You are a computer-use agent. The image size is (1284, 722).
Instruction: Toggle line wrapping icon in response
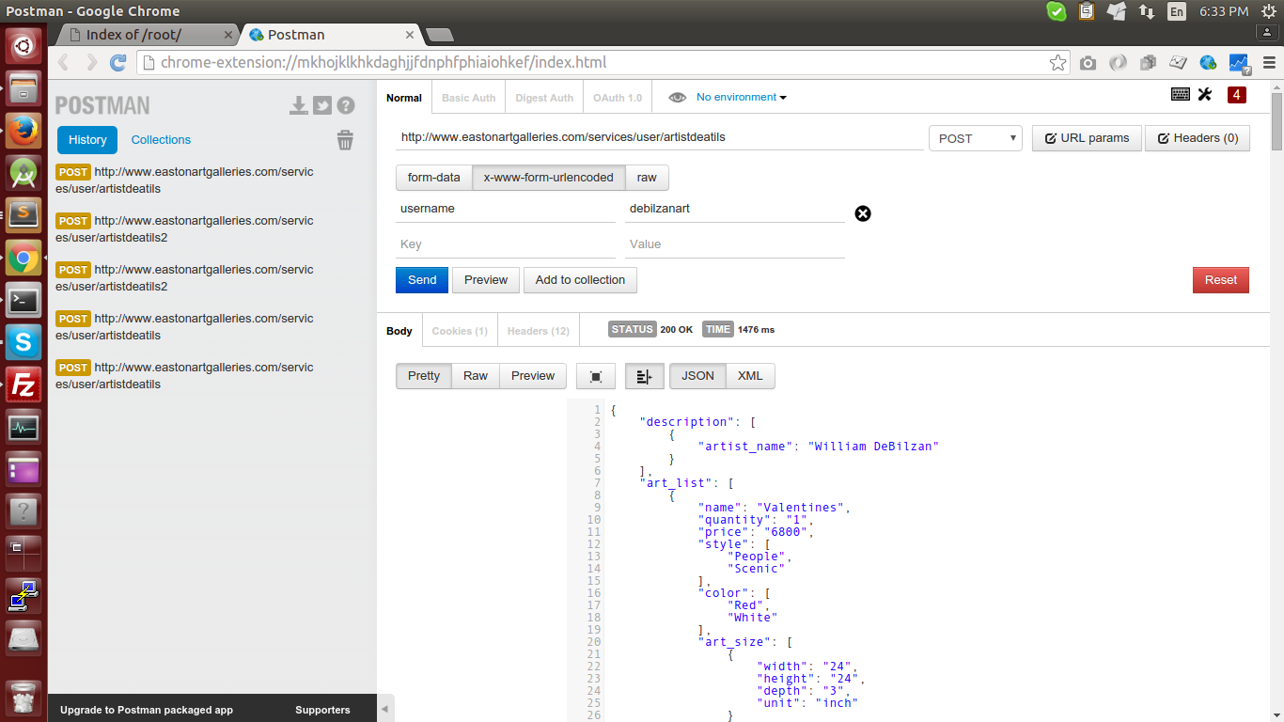click(644, 376)
